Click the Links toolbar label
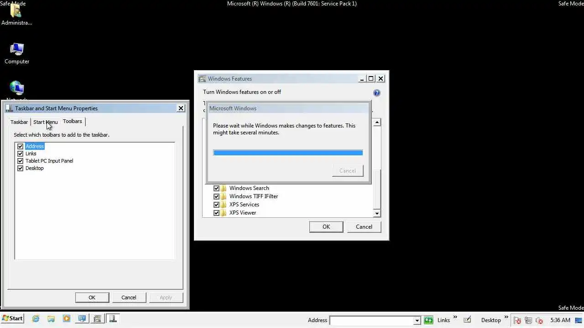 tap(443, 320)
